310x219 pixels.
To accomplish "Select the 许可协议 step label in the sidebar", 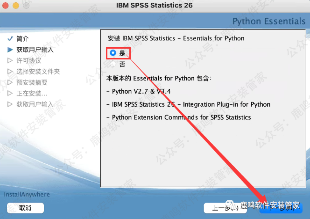I will click(x=28, y=60).
